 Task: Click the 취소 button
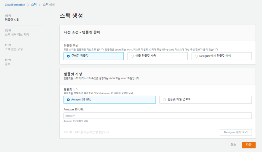[233, 145]
